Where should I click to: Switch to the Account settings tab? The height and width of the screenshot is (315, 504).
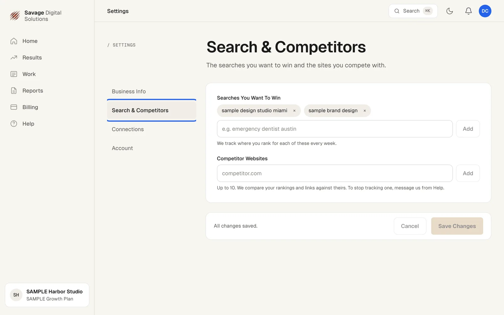[152, 148]
